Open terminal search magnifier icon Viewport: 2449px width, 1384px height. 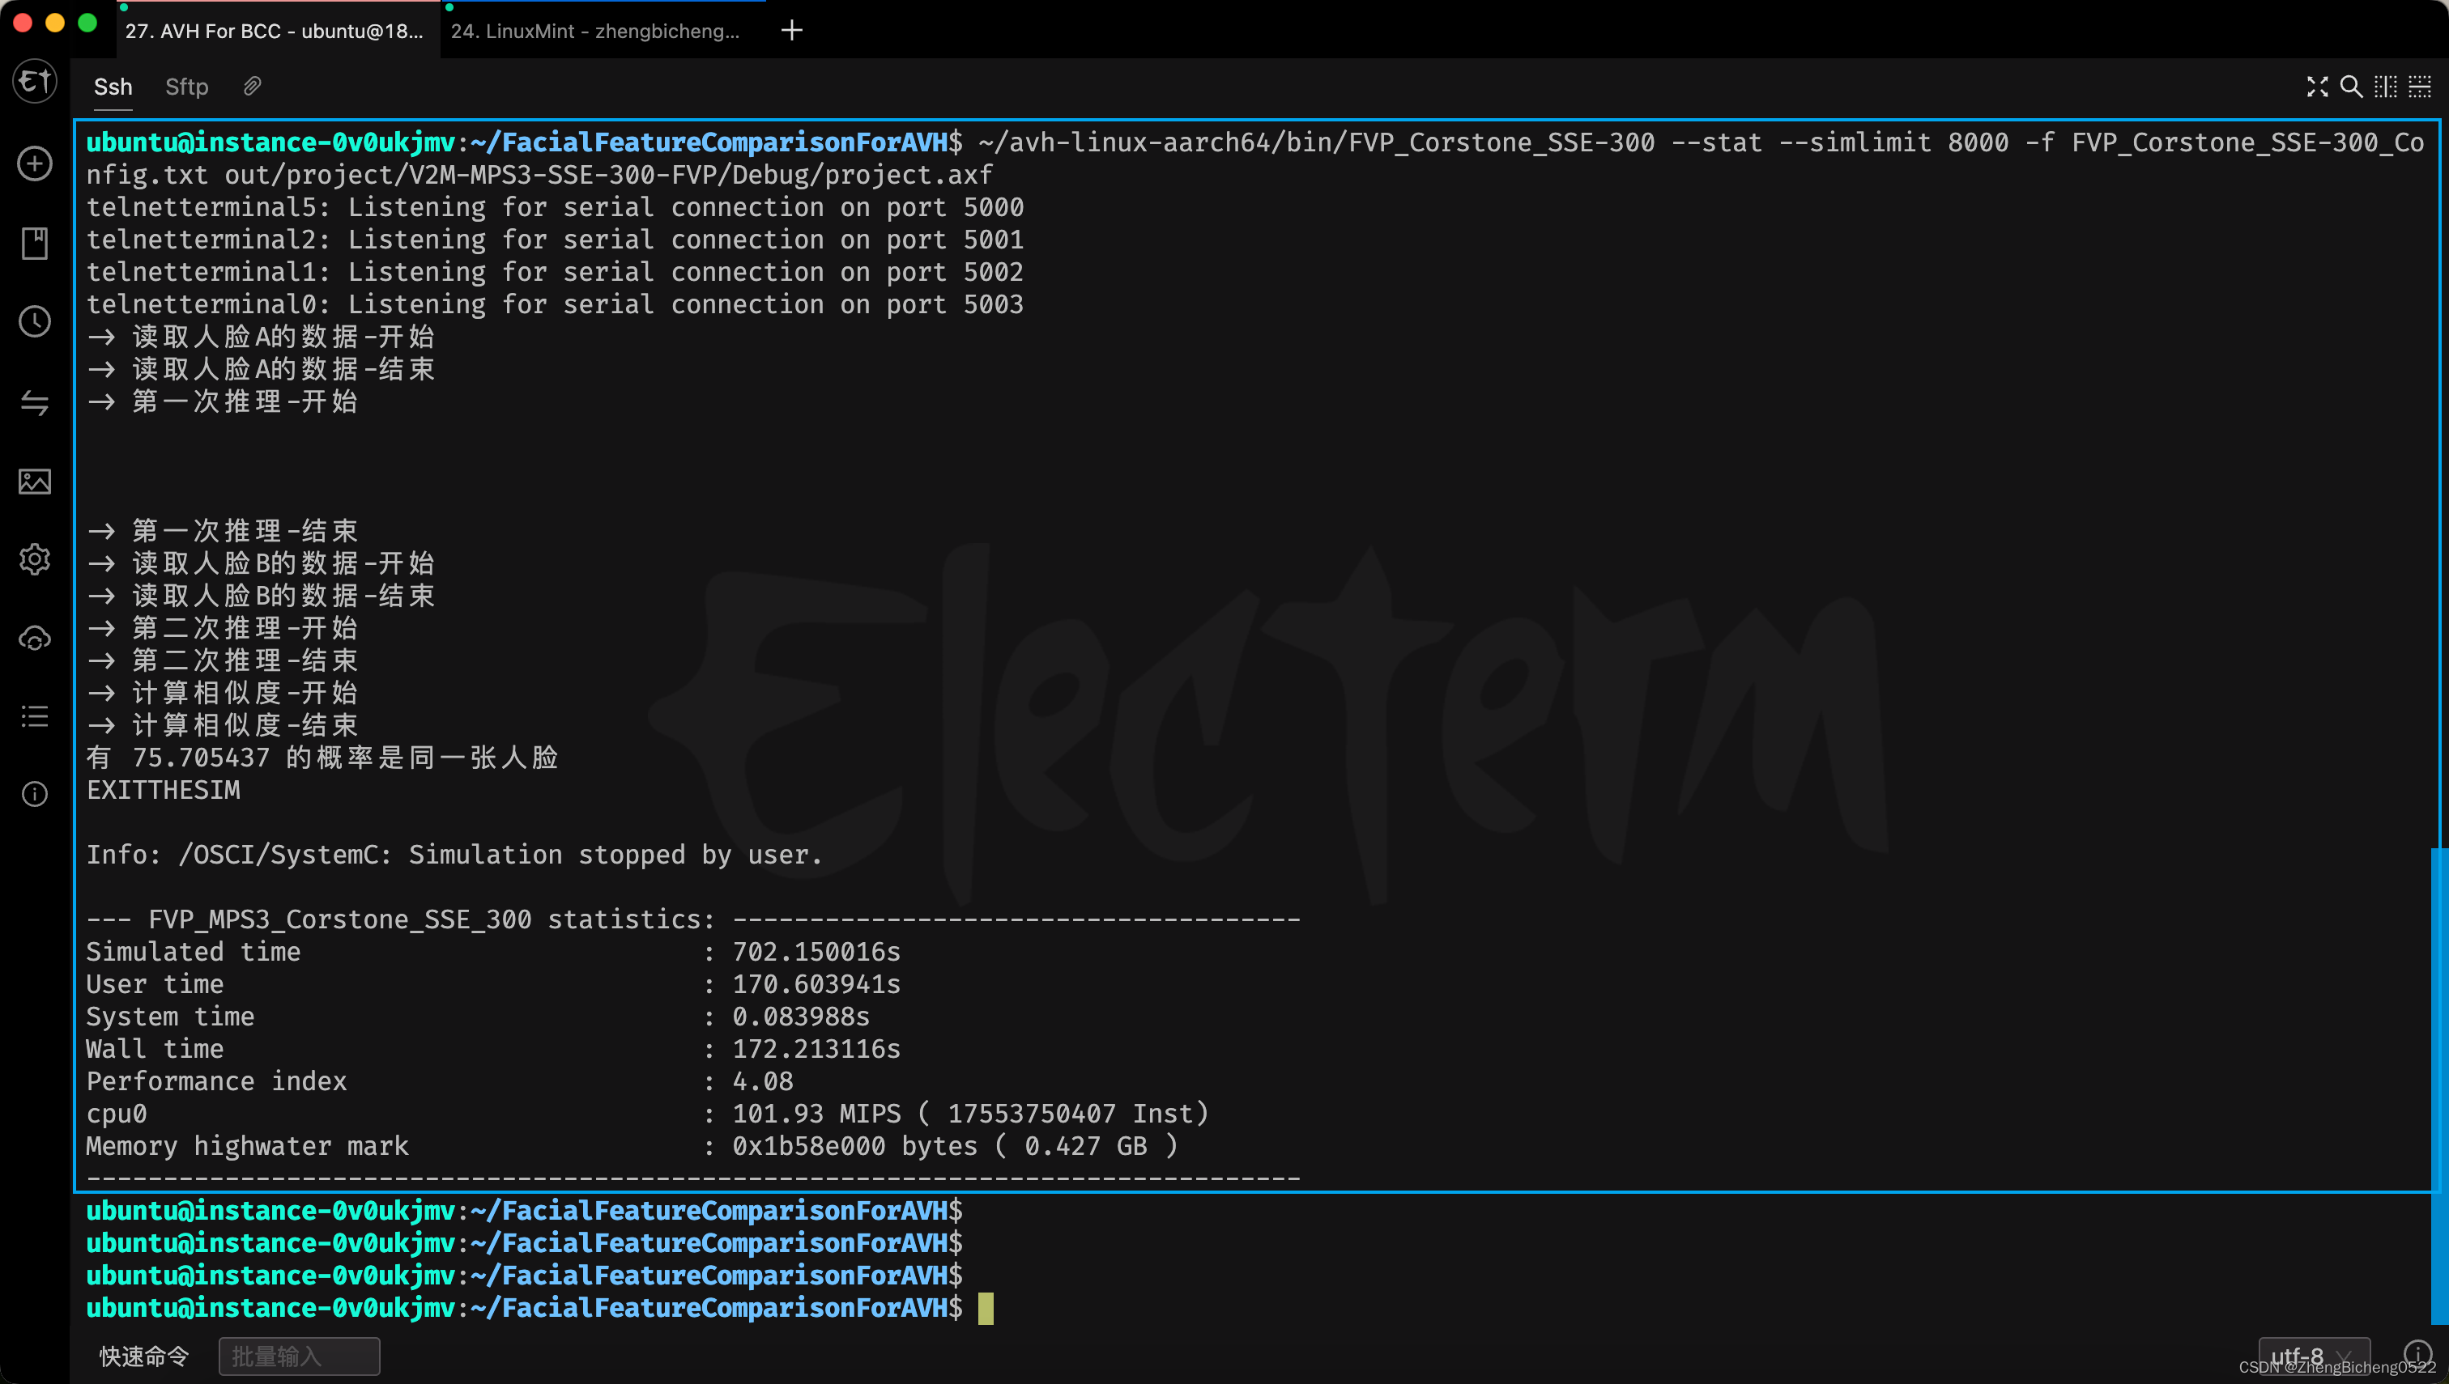(x=2351, y=87)
